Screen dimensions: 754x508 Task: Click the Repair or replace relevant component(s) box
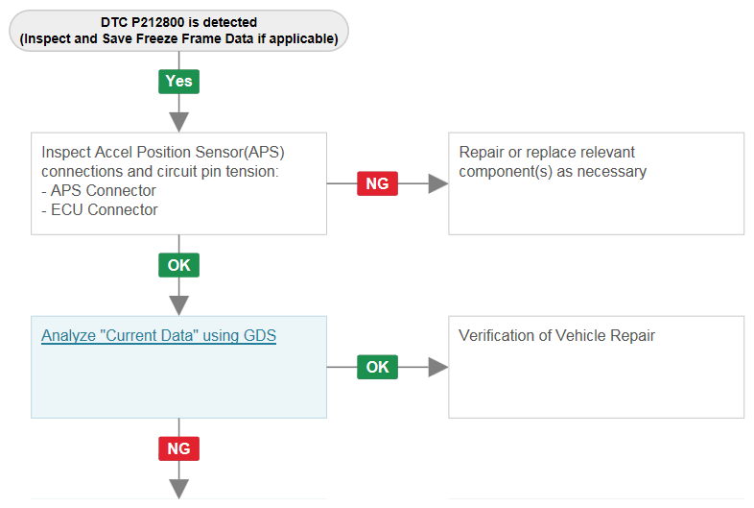pyautogui.click(x=597, y=183)
